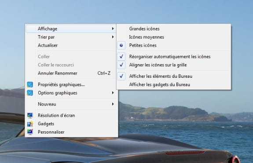Disable Aligner les icônes sur la grille
This screenshot has width=253, height=163.
coord(121,65)
